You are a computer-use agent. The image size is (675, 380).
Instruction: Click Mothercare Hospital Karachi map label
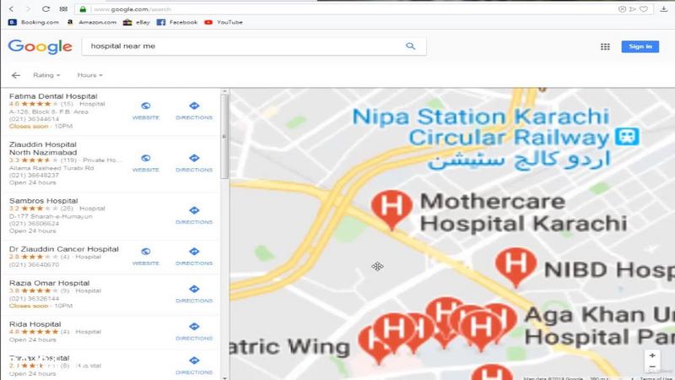[x=523, y=213]
